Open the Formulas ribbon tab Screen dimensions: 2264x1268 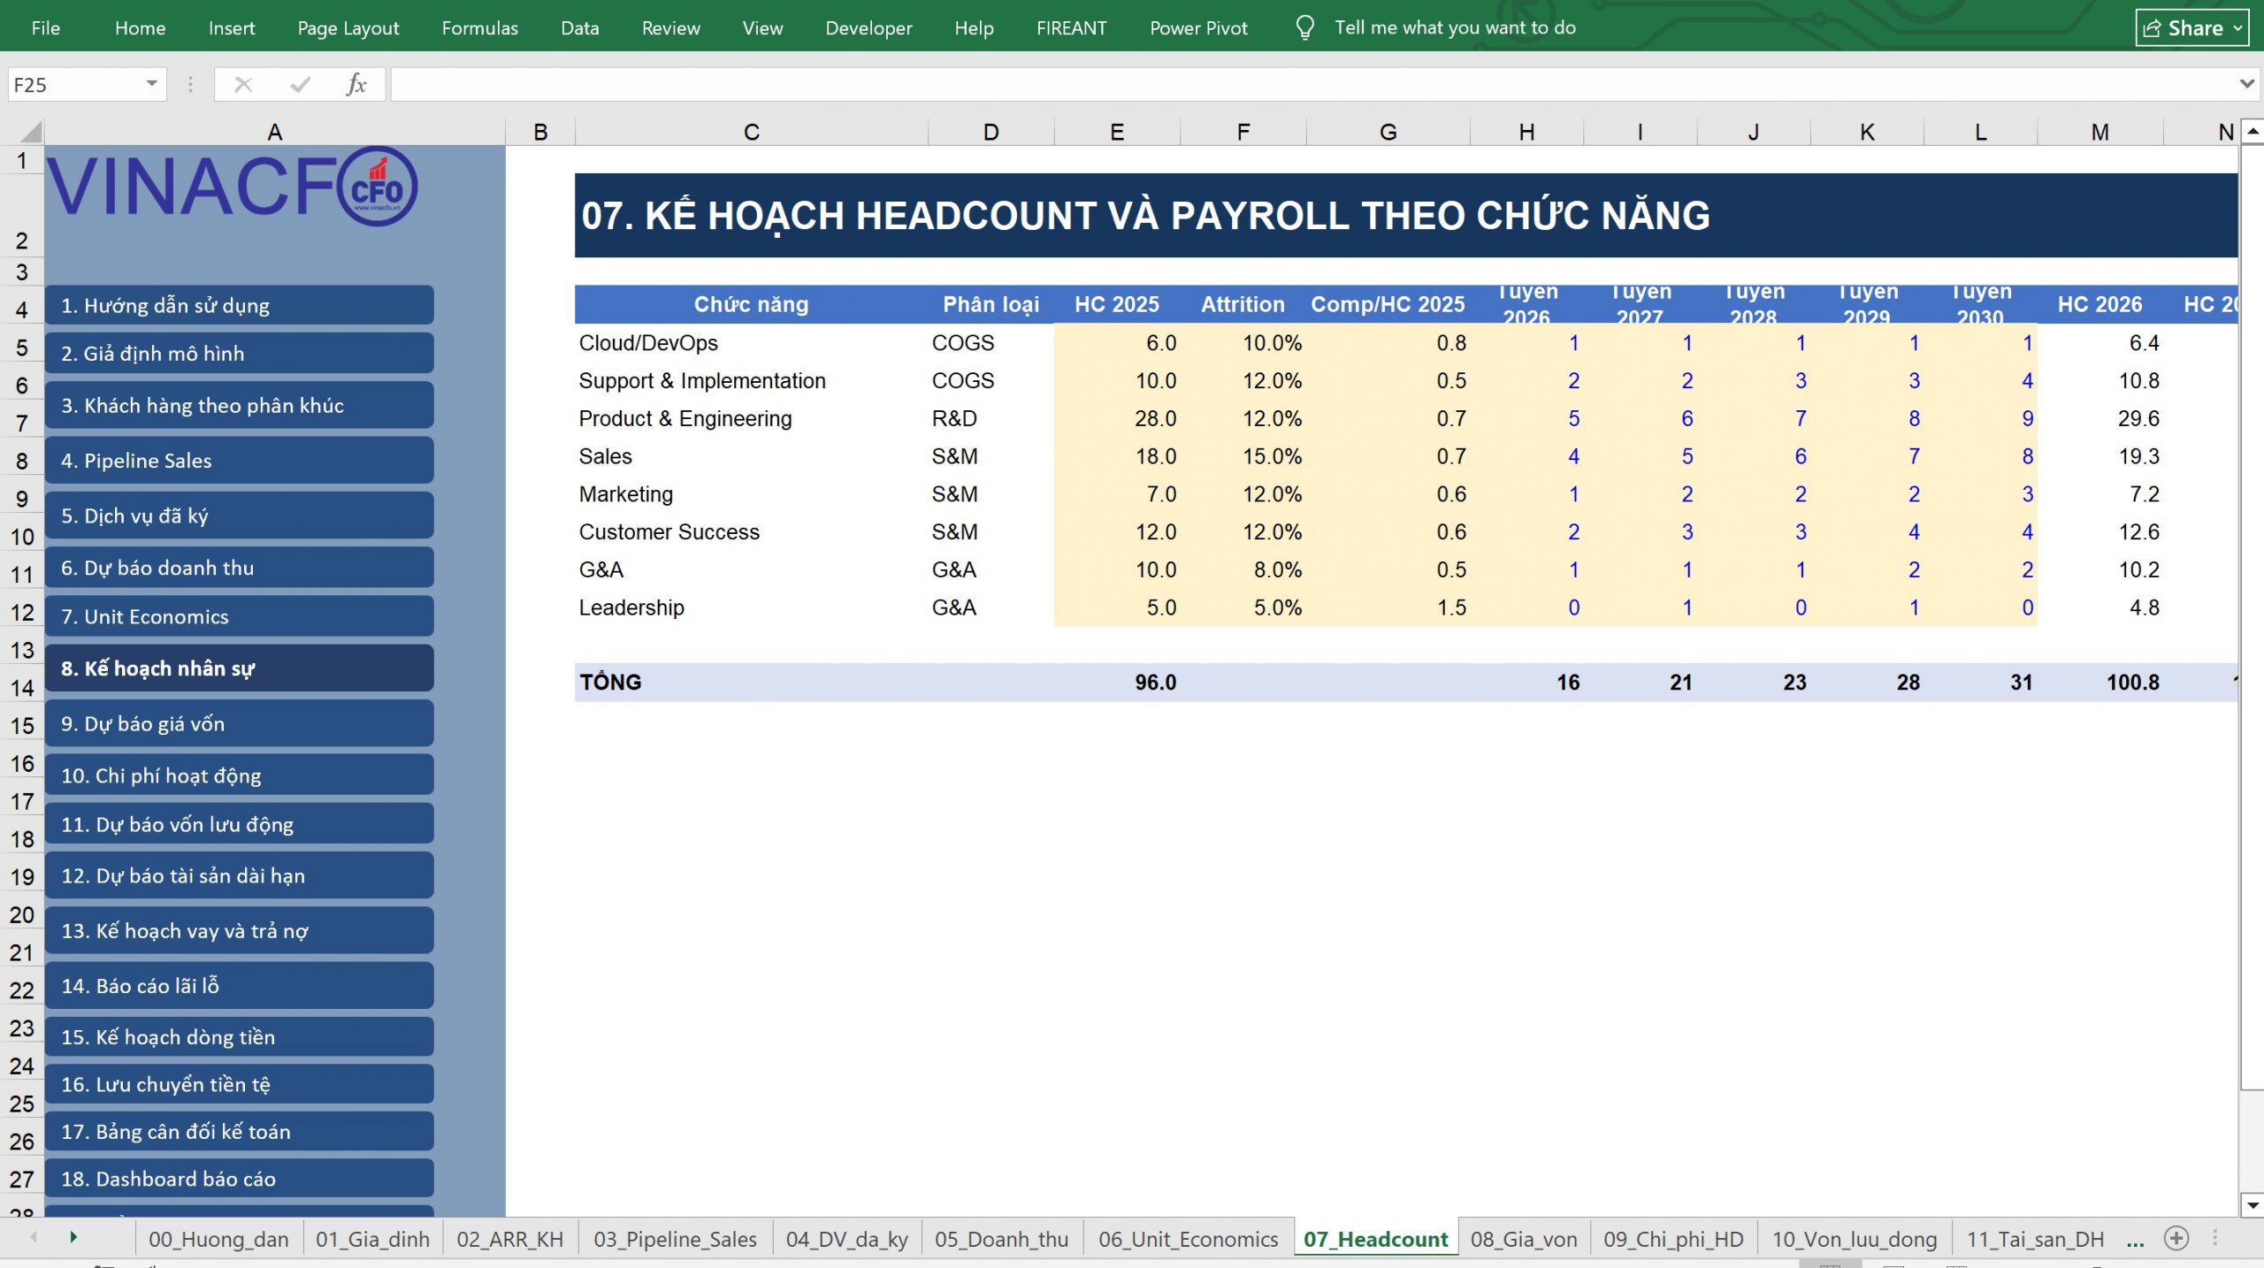click(x=480, y=27)
